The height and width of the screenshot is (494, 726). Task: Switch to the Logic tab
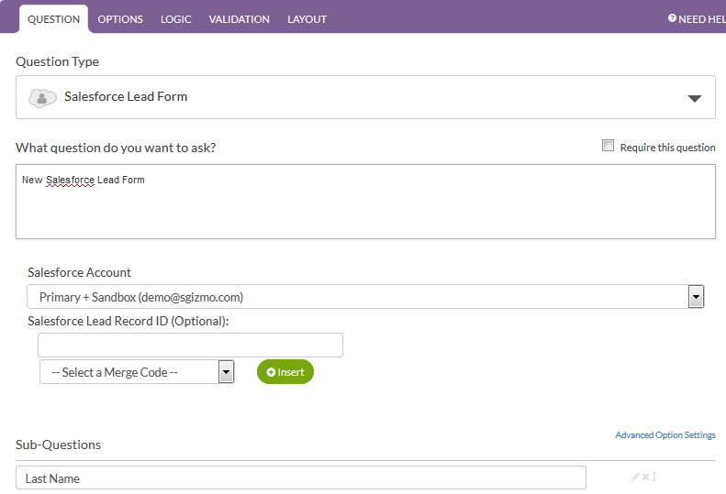(x=176, y=19)
